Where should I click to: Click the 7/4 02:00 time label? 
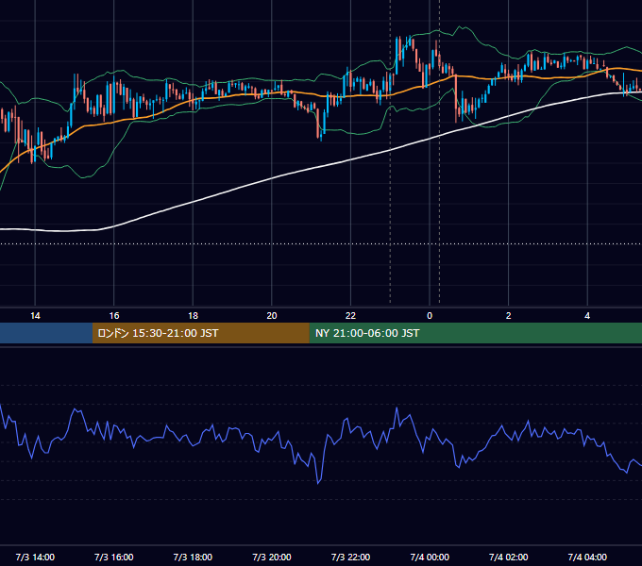(509, 557)
